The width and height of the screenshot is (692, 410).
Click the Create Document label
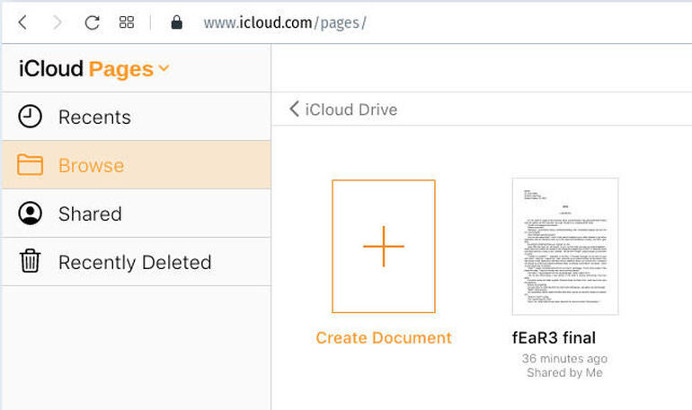tap(384, 337)
